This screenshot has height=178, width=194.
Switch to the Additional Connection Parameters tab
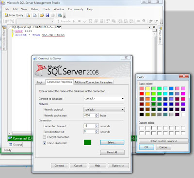94,82
